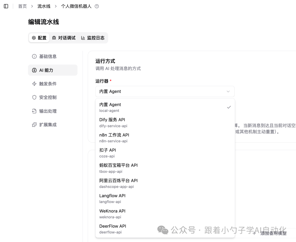
Task: Open 触发条件 settings section
Action: [x=53, y=84]
